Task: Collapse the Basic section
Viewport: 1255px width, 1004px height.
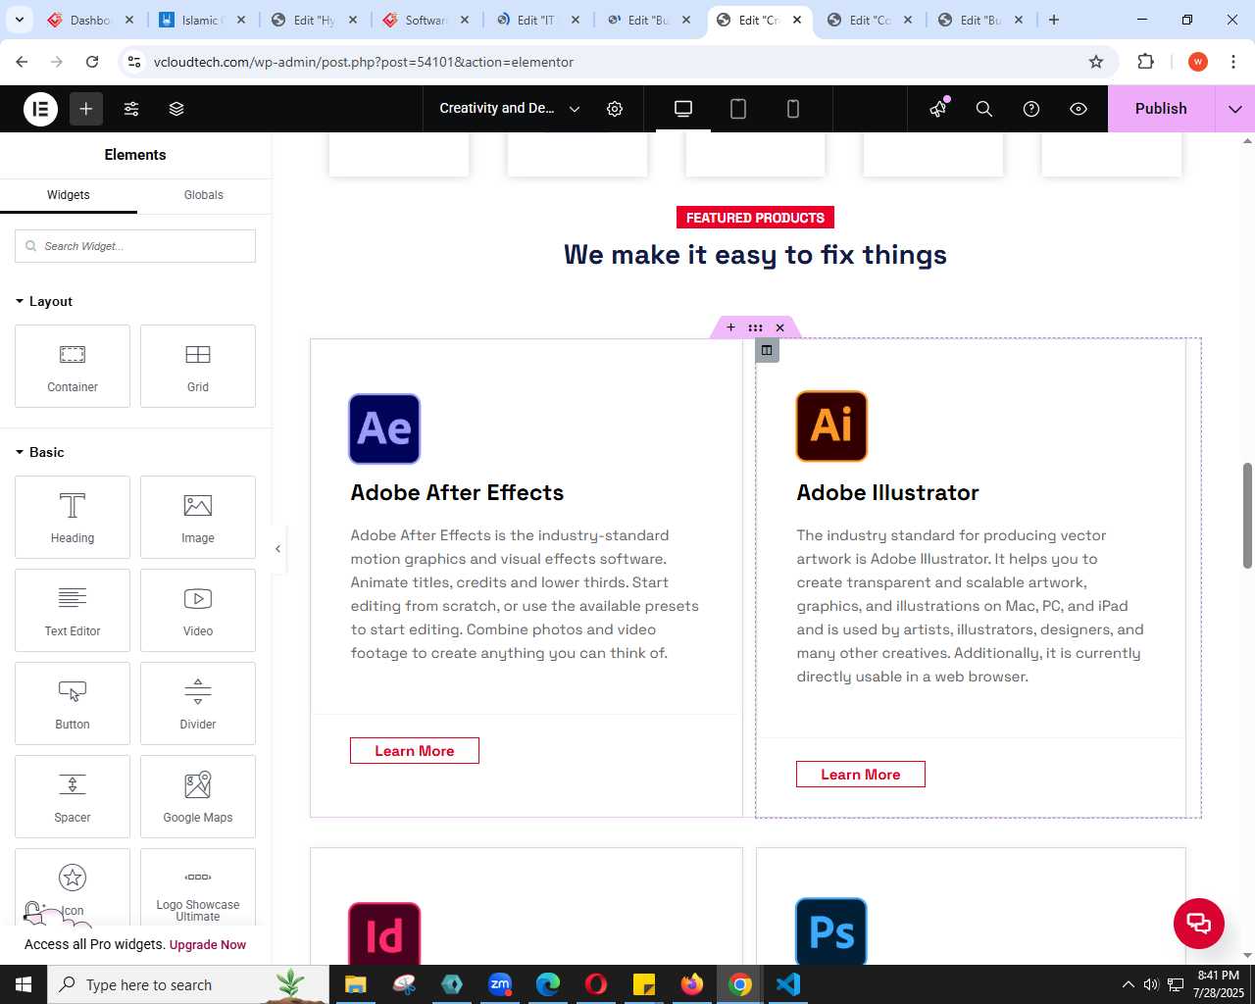Action: click(x=40, y=452)
